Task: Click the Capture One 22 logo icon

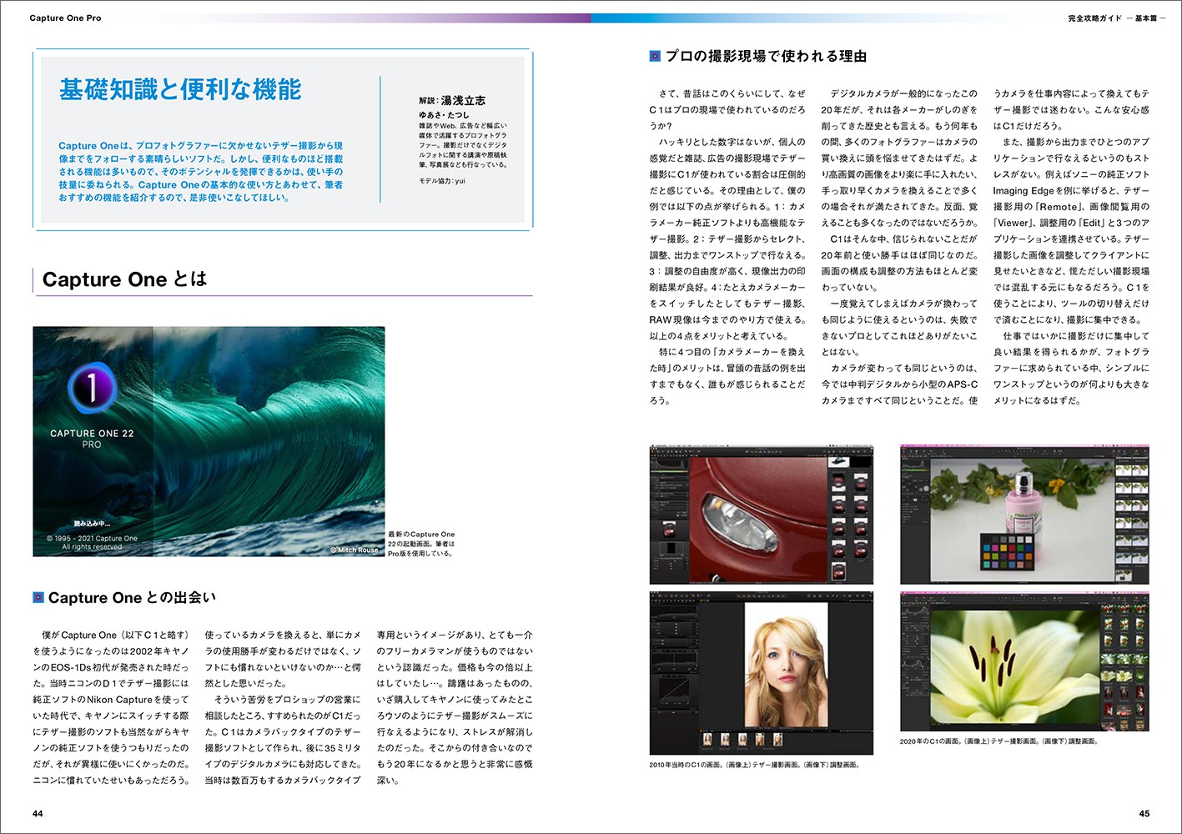Action: point(92,388)
